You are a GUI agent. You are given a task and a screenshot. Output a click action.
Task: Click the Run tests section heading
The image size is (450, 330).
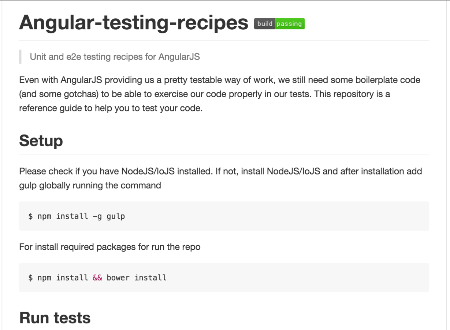point(55,318)
